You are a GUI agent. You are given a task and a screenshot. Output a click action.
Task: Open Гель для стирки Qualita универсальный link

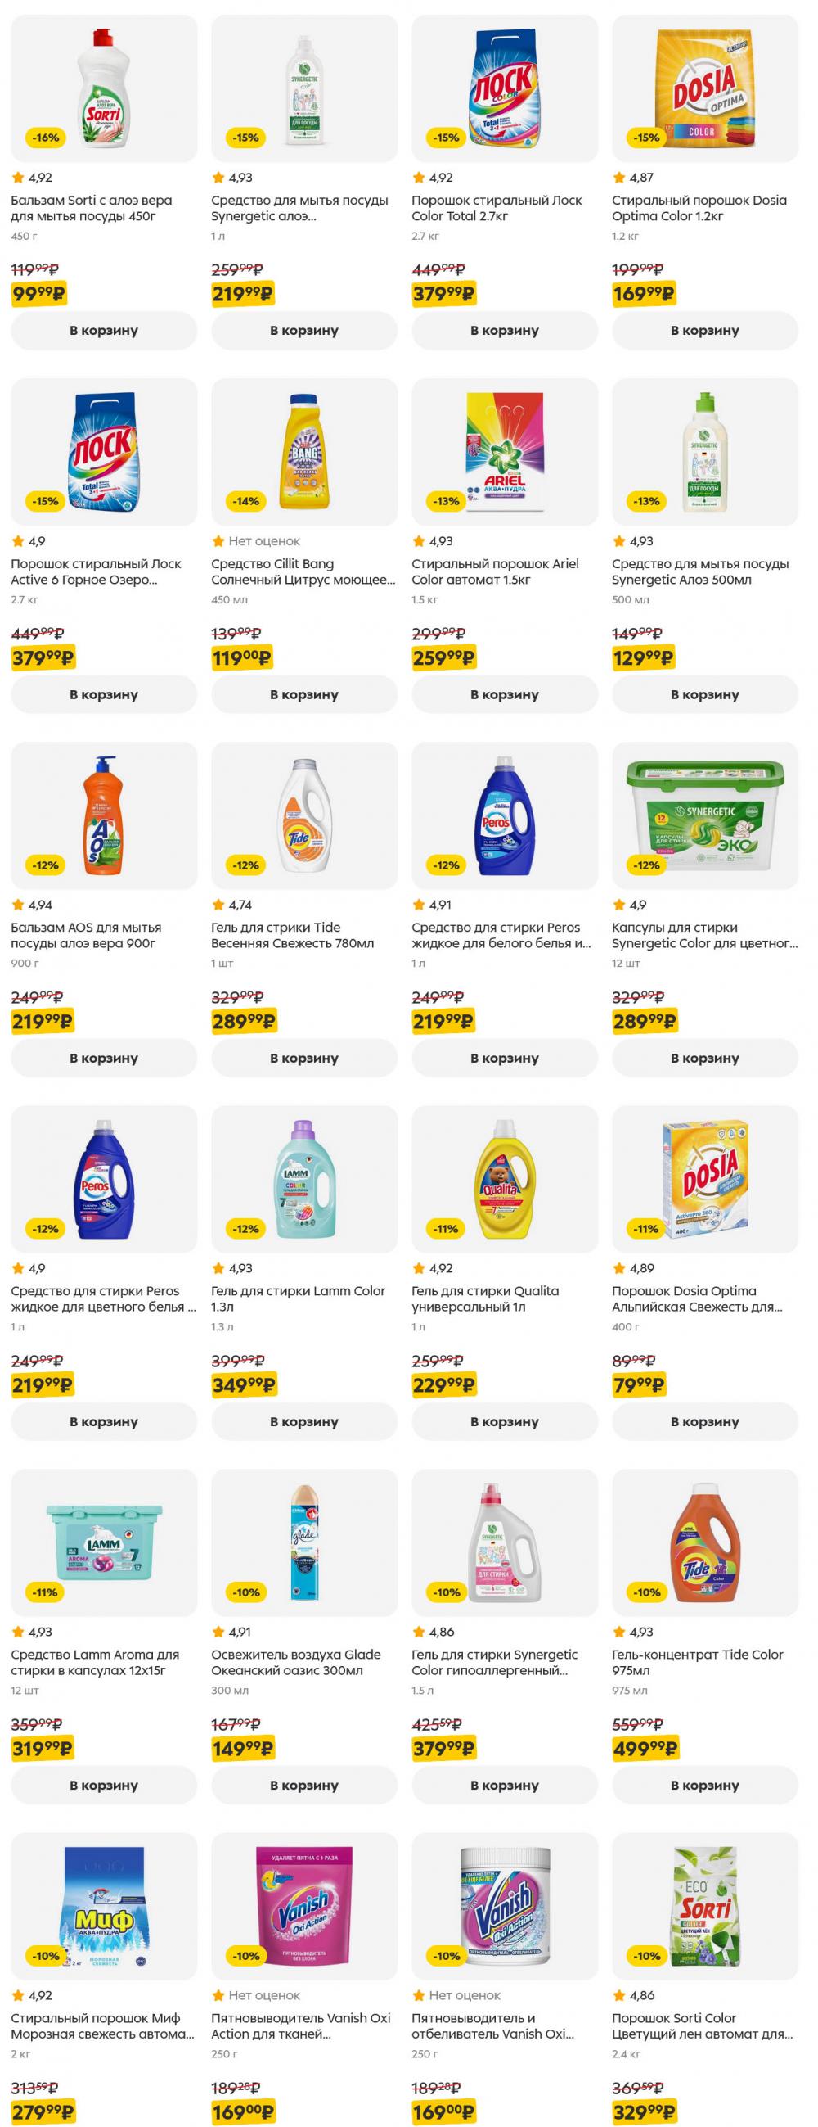point(485,1298)
